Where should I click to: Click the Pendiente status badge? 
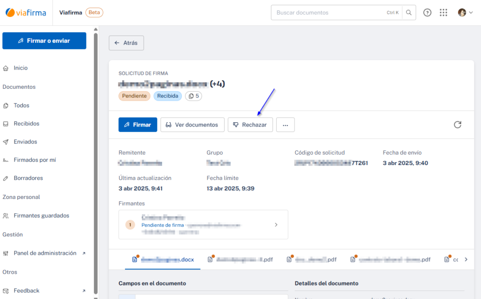(x=134, y=96)
